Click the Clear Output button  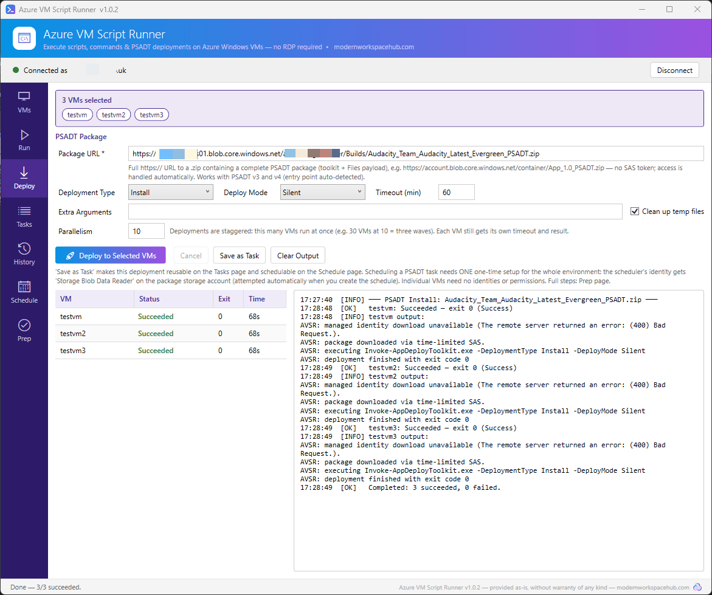(298, 255)
